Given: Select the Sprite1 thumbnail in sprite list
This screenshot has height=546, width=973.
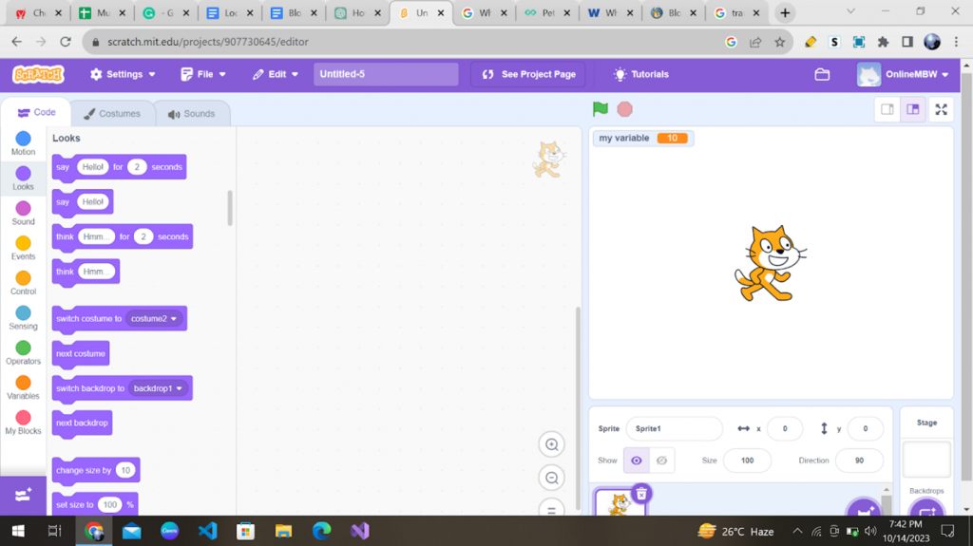Looking at the screenshot, I should tap(620, 502).
